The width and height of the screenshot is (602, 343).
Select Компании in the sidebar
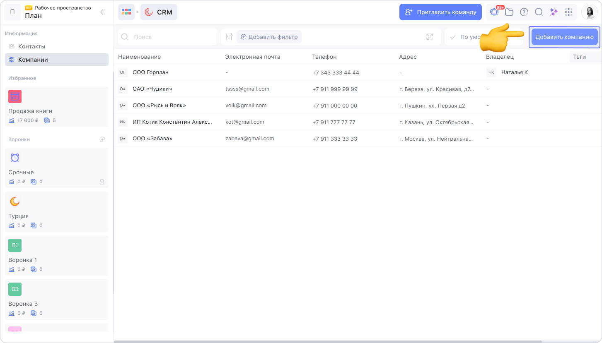[x=33, y=60]
